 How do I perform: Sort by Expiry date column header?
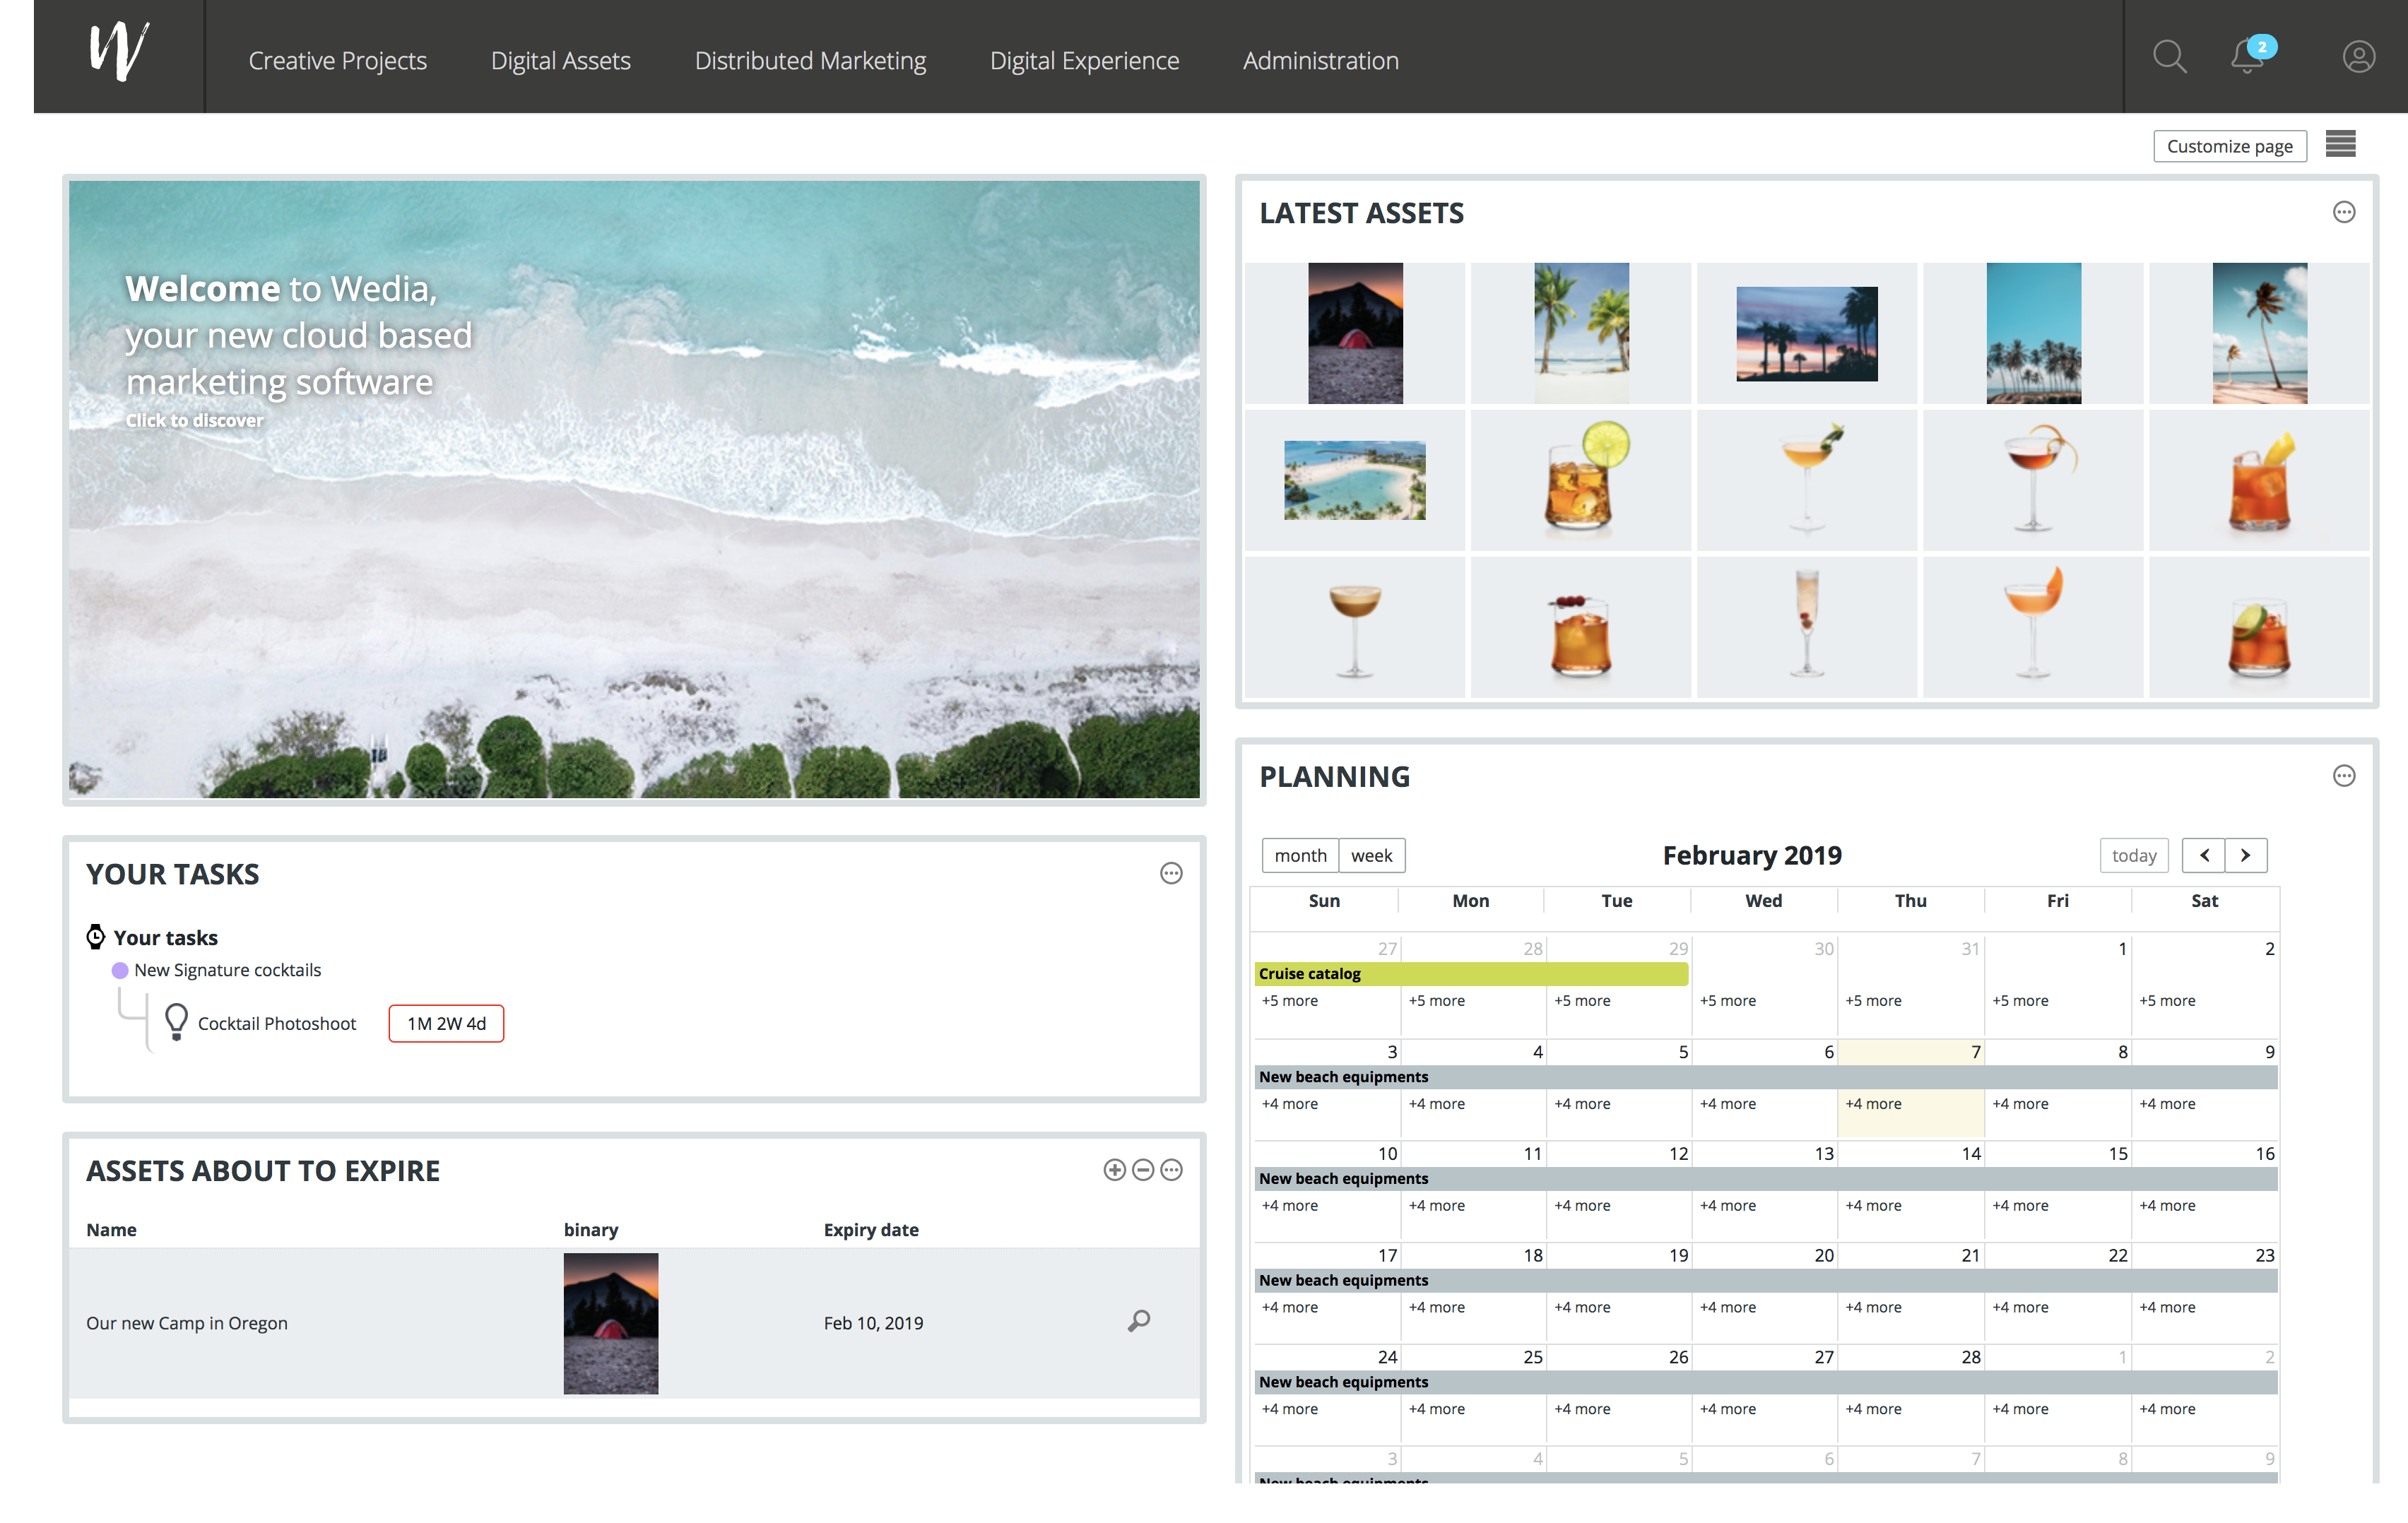[870, 1230]
